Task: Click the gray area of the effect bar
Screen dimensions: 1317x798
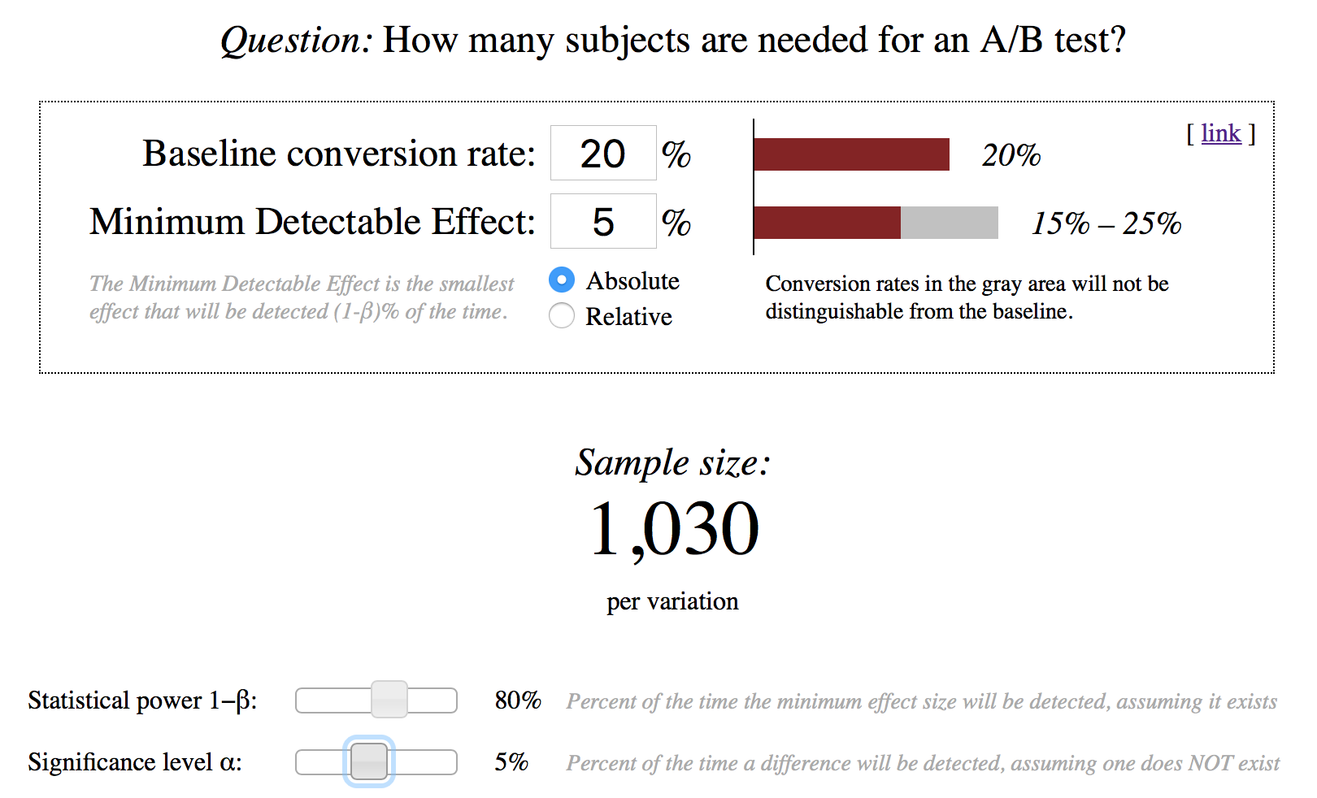Action: pyautogui.click(x=950, y=223)
